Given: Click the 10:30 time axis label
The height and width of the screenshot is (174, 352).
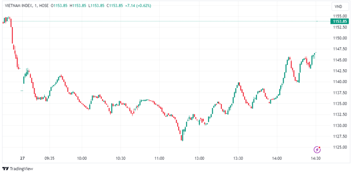Looking at the screenshot, I should tap(120, 158).
